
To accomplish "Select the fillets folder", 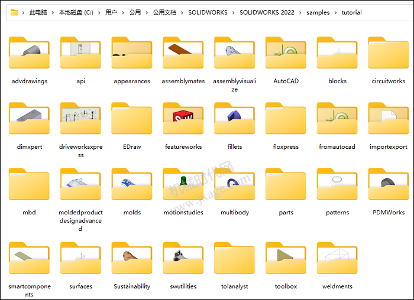I will coord(234,118).
